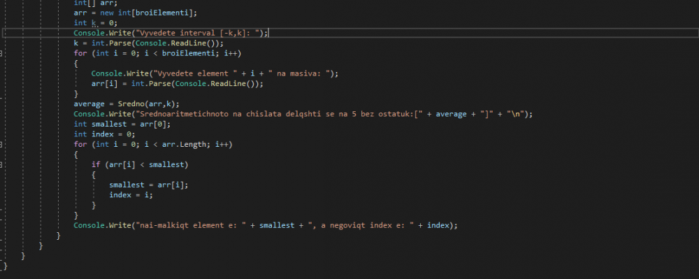Click the line int smallest = arr[0];

point(122,124)
